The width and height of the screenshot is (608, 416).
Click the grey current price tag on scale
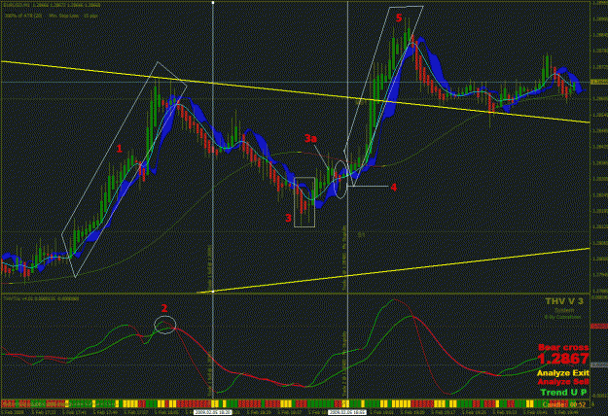click(x=599, y=364)
